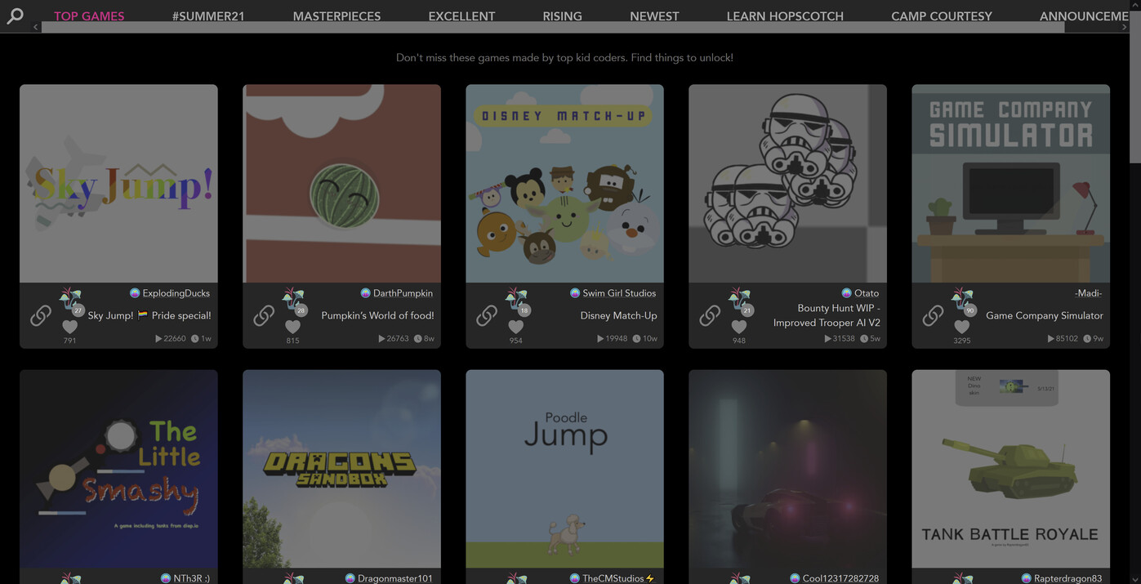Click play count icon on Game Company Simulator
This screenshot has height=584, width=1141.
1050,338
